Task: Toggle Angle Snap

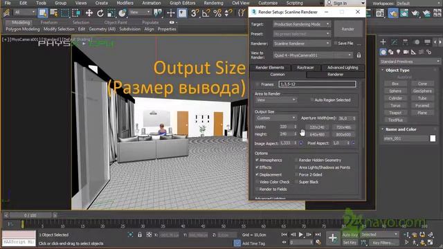Action: click(206, 12)
